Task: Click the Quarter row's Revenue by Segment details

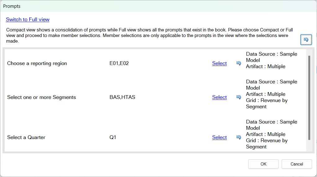Action: [x=266, y=143]
